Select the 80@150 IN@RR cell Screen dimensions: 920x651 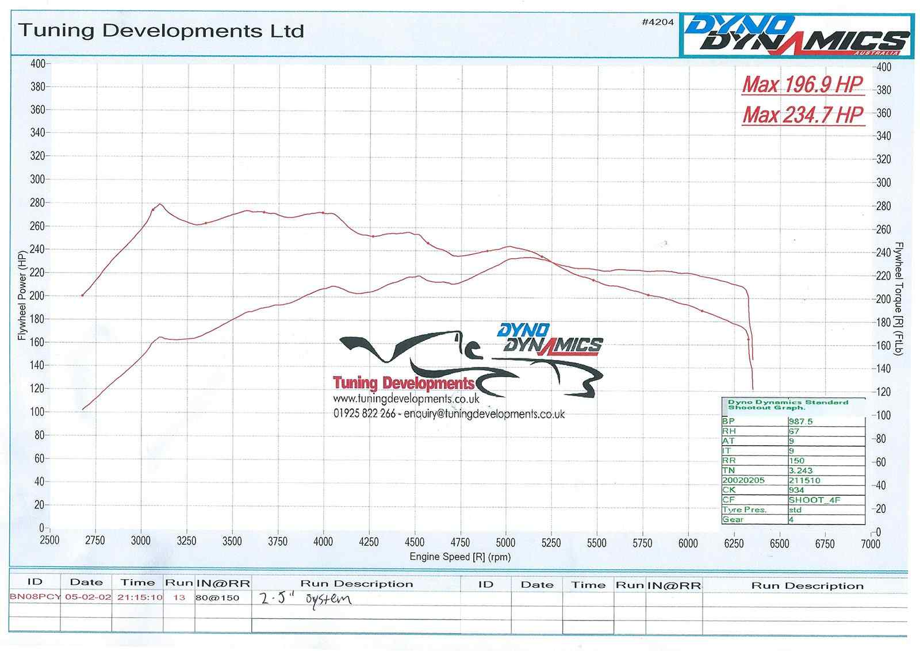(x=217, y=598)
